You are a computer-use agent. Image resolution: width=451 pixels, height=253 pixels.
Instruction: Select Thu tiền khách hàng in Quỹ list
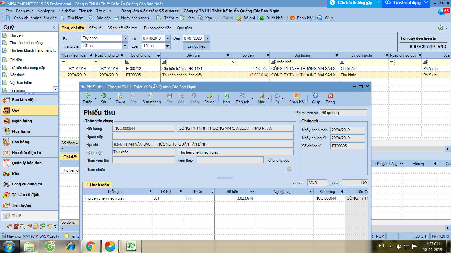(26, 43)
